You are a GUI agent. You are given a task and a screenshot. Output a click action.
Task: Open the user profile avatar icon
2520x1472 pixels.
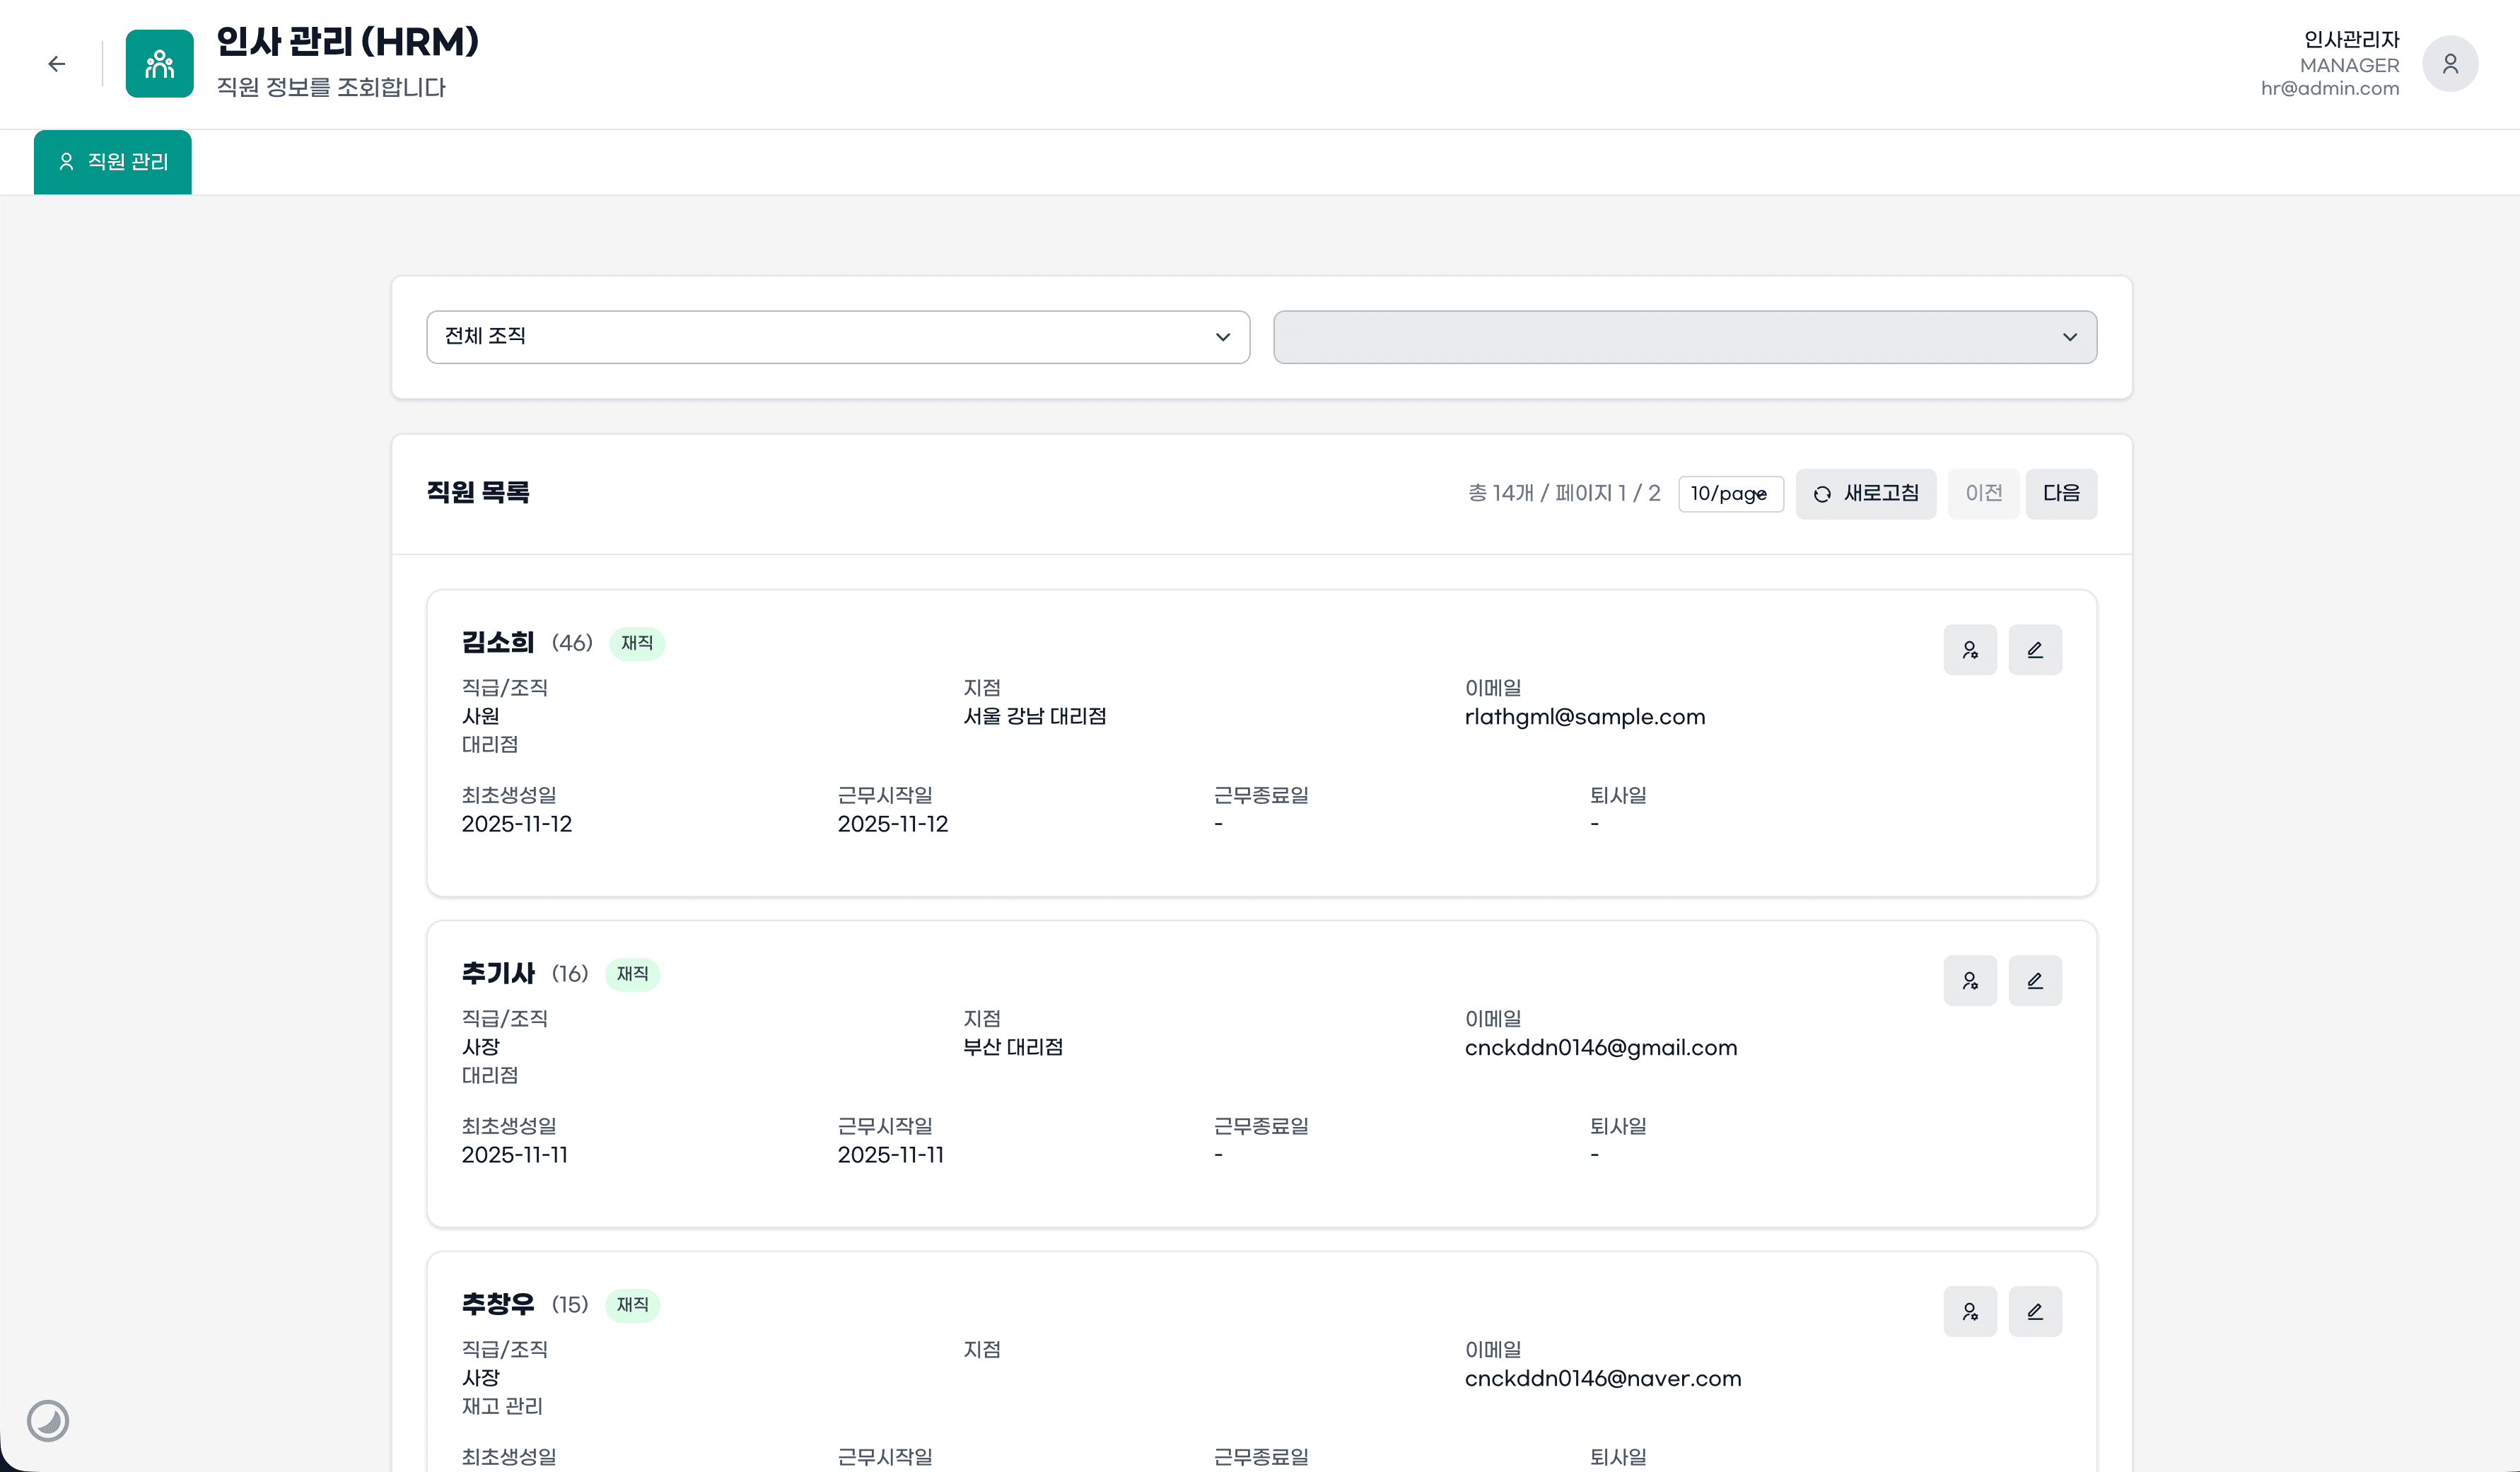click(x=2449, y=64)
